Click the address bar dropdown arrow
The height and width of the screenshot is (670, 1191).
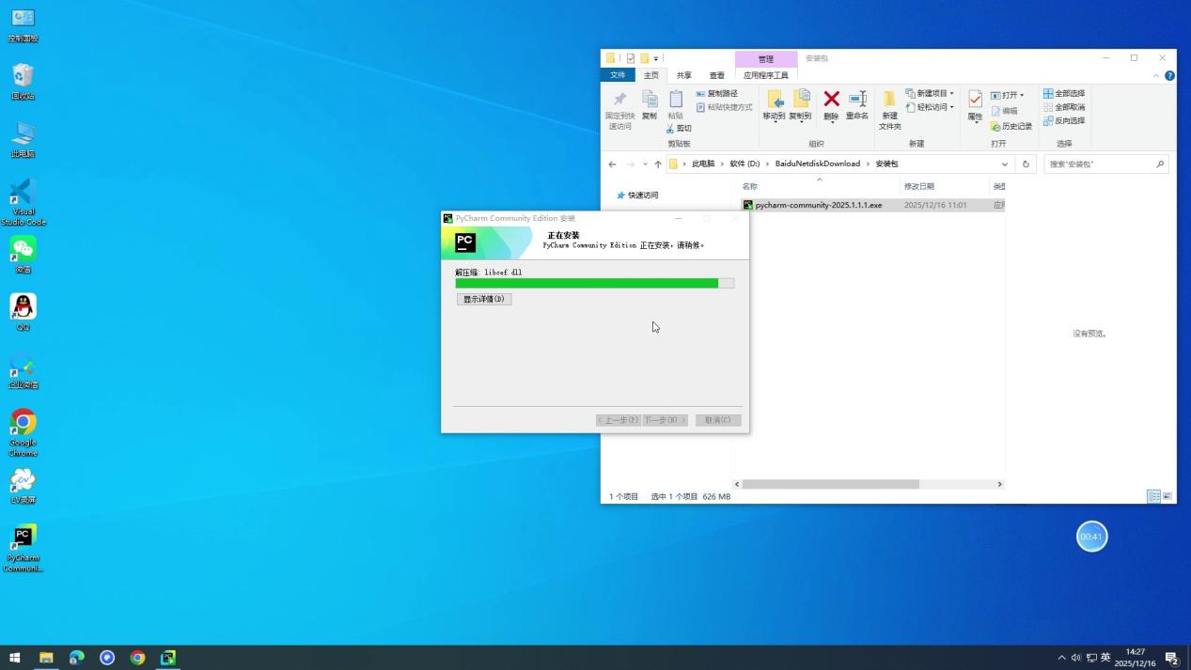click(x=1005, y=164)
